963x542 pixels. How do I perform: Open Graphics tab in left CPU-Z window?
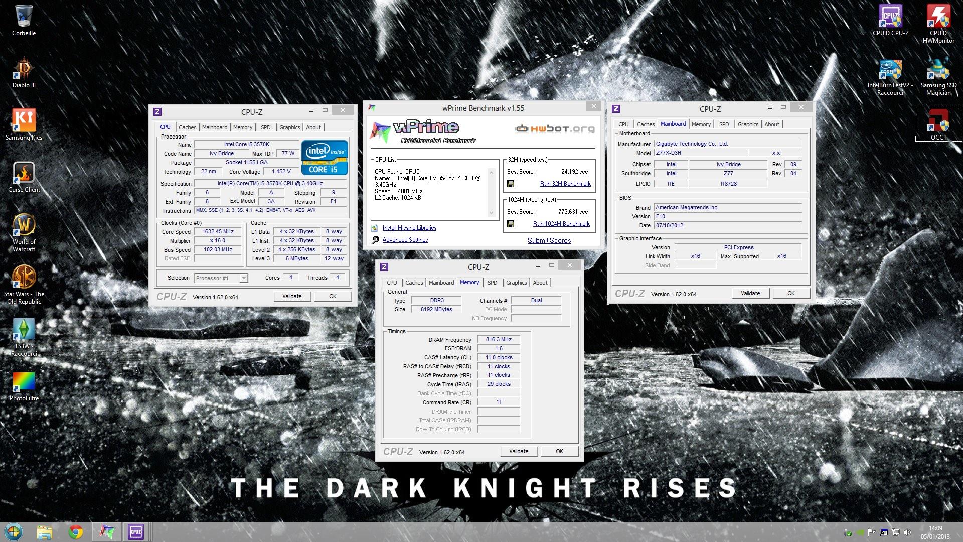[x=290, y=127]
